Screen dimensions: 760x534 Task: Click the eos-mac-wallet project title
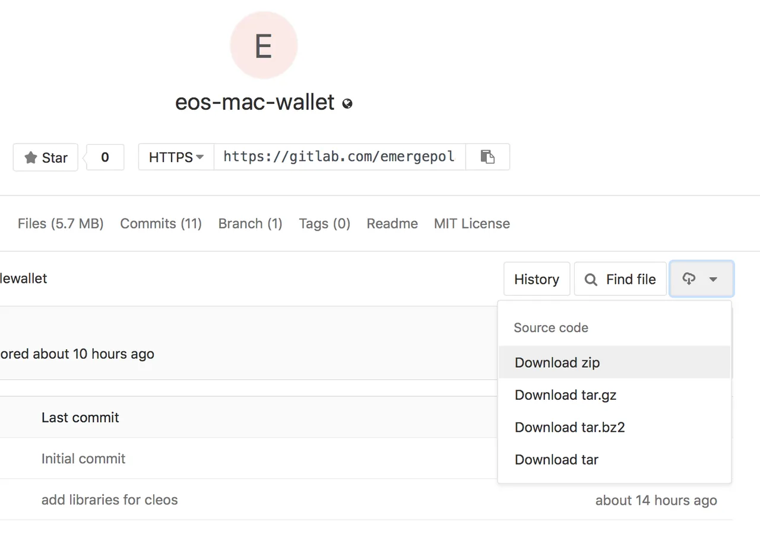click(255, 103)
